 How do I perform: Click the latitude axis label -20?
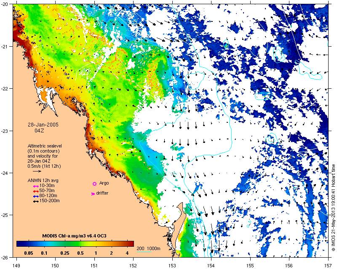click(5, 4)
